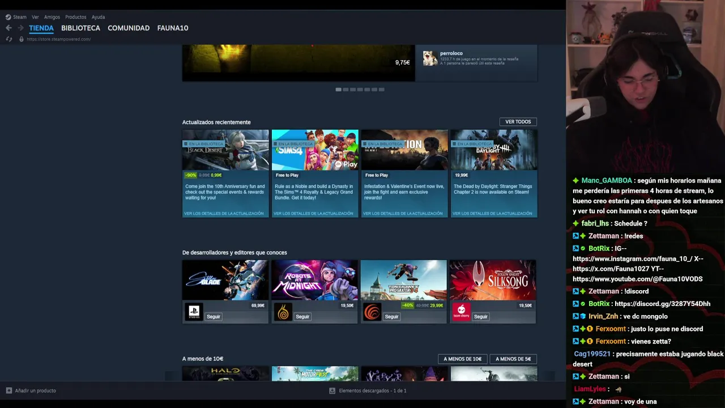725x408 pixels.
Task: Click the 19,99€ price of Dead by Daylight
Action: click(461, 175)
